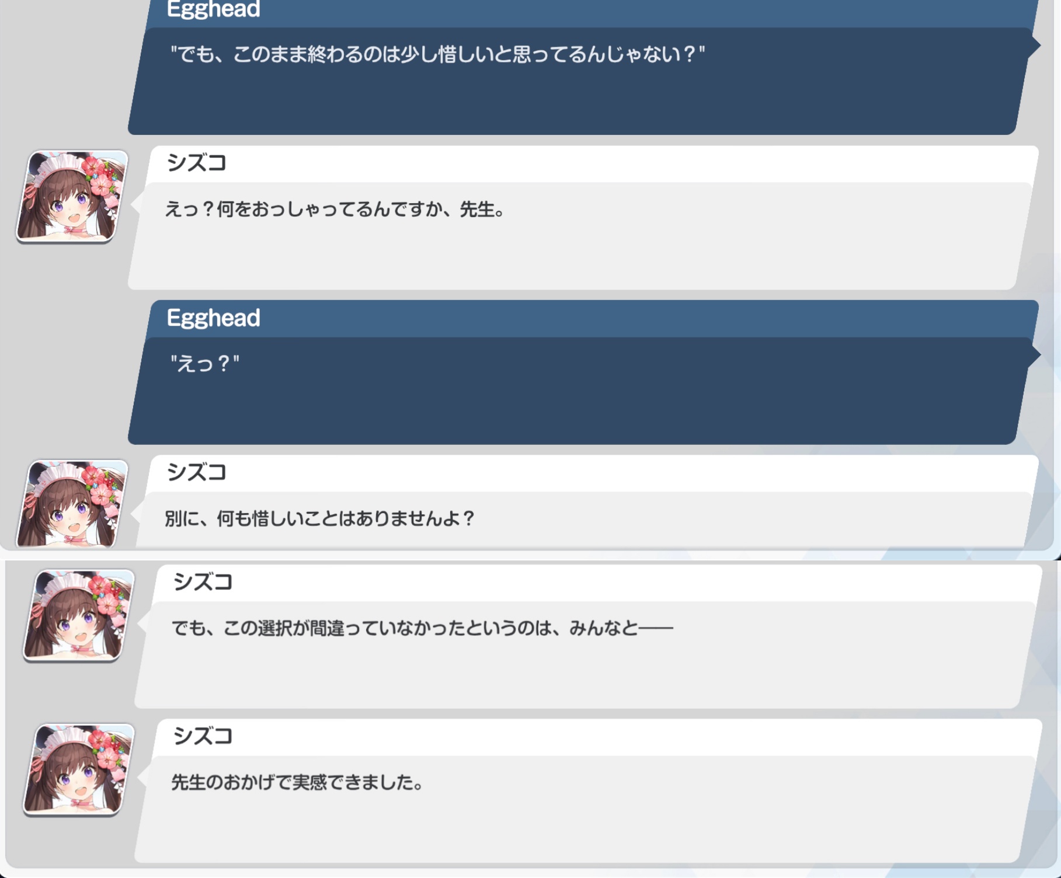Click the arrow tail on the "でも、このまま終わる" bubble

(1034, 45)
